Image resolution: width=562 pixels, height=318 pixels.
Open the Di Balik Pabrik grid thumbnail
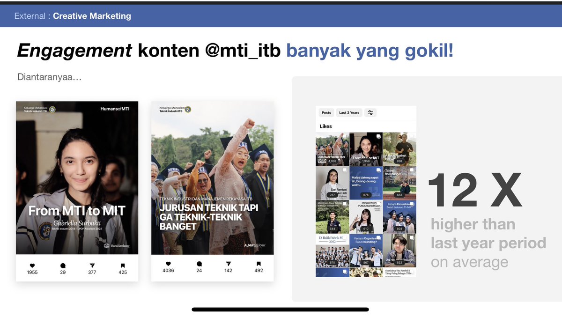[333, 249]
